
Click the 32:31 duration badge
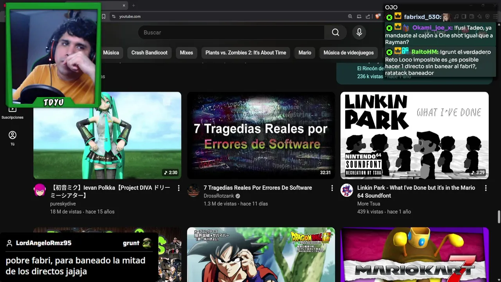(x=325, y=173)
